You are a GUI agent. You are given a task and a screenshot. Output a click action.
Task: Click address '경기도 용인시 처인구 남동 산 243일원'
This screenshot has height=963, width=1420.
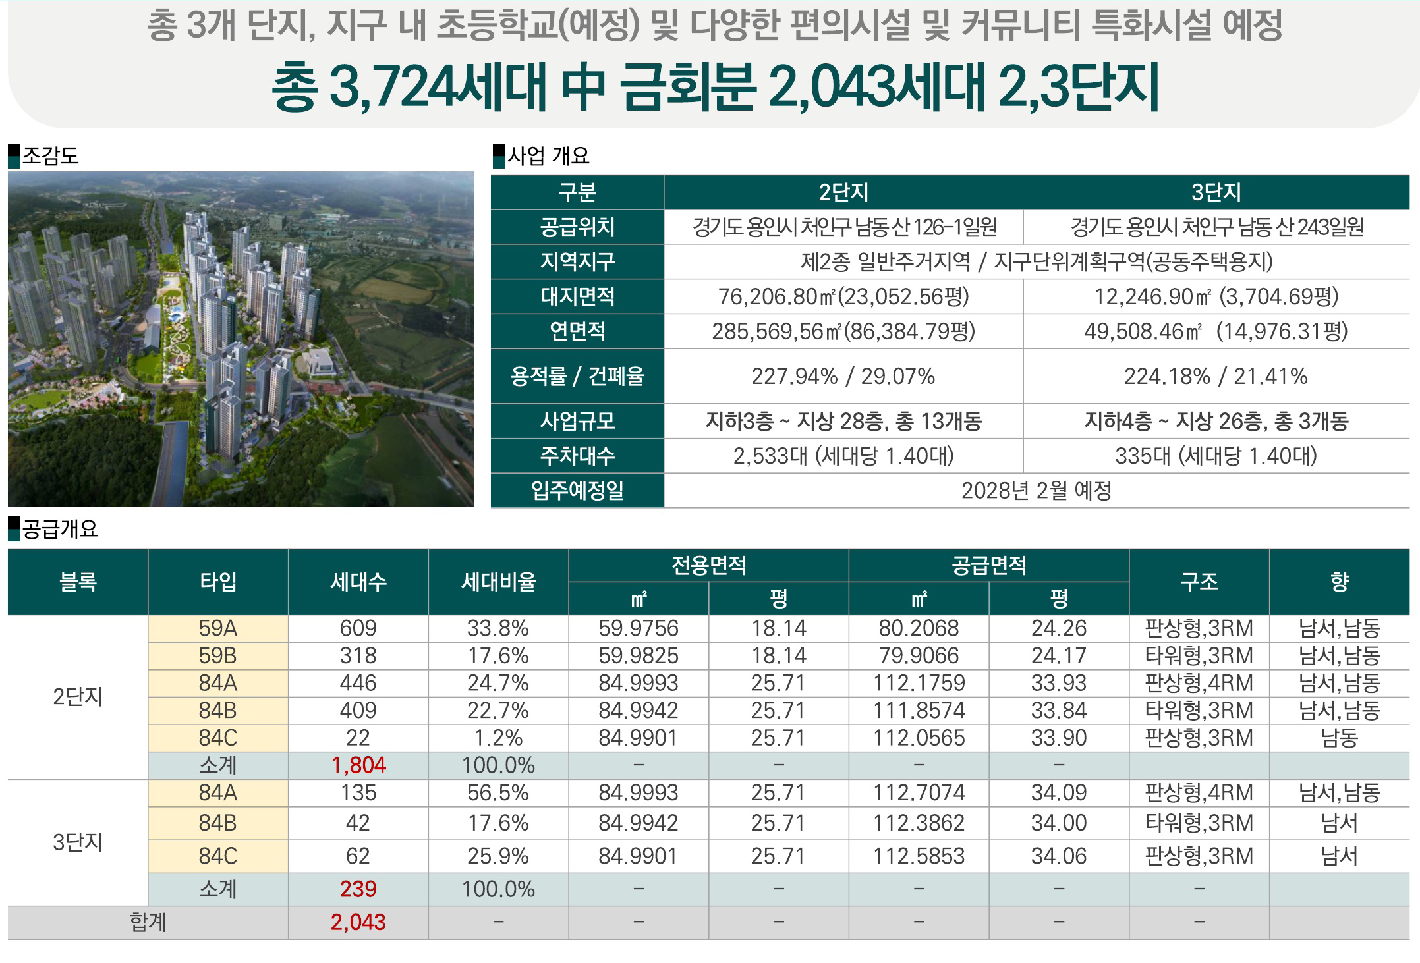tap(1216, 227)
